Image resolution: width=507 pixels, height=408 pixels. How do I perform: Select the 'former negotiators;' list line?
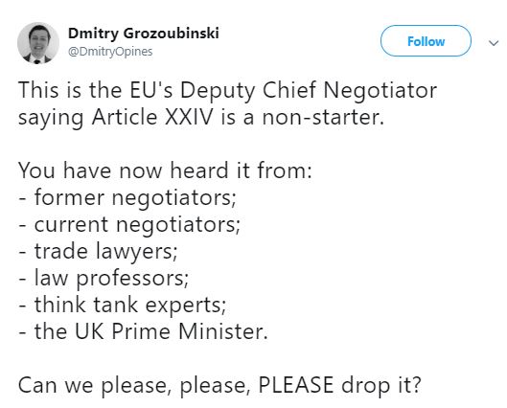127,197
